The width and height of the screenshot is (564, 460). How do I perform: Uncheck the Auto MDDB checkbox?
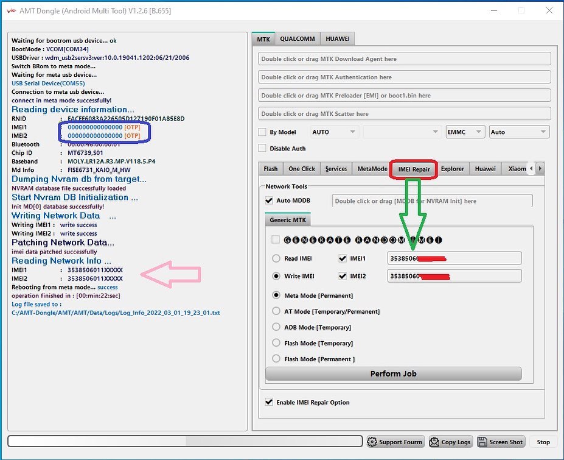269,200
